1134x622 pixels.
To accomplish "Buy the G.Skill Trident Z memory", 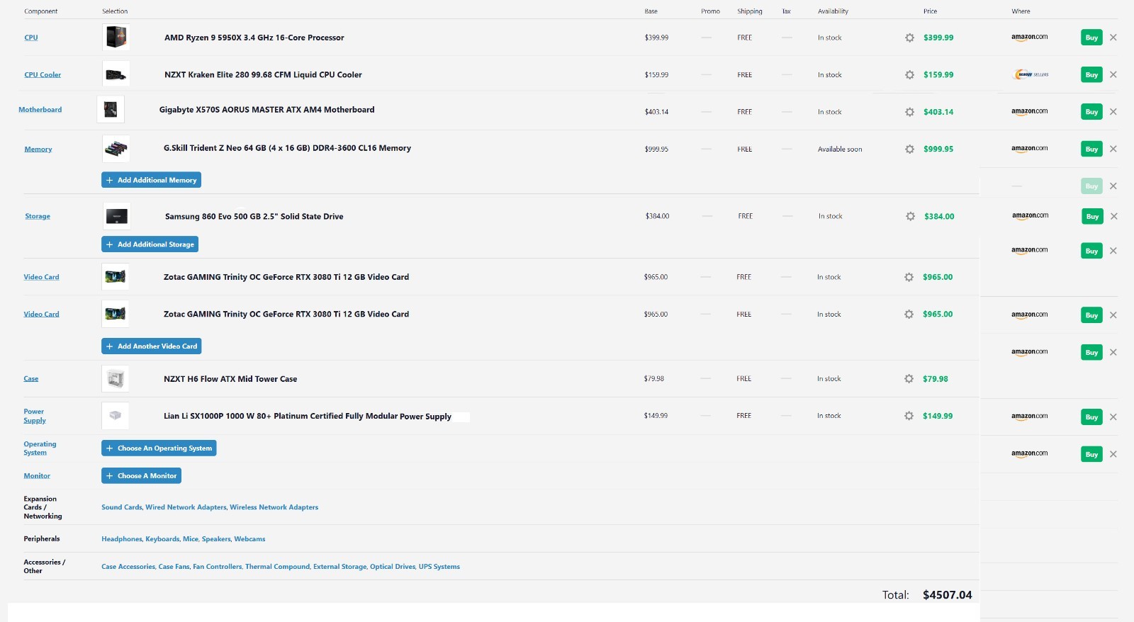I will (x=1091, y=149).
